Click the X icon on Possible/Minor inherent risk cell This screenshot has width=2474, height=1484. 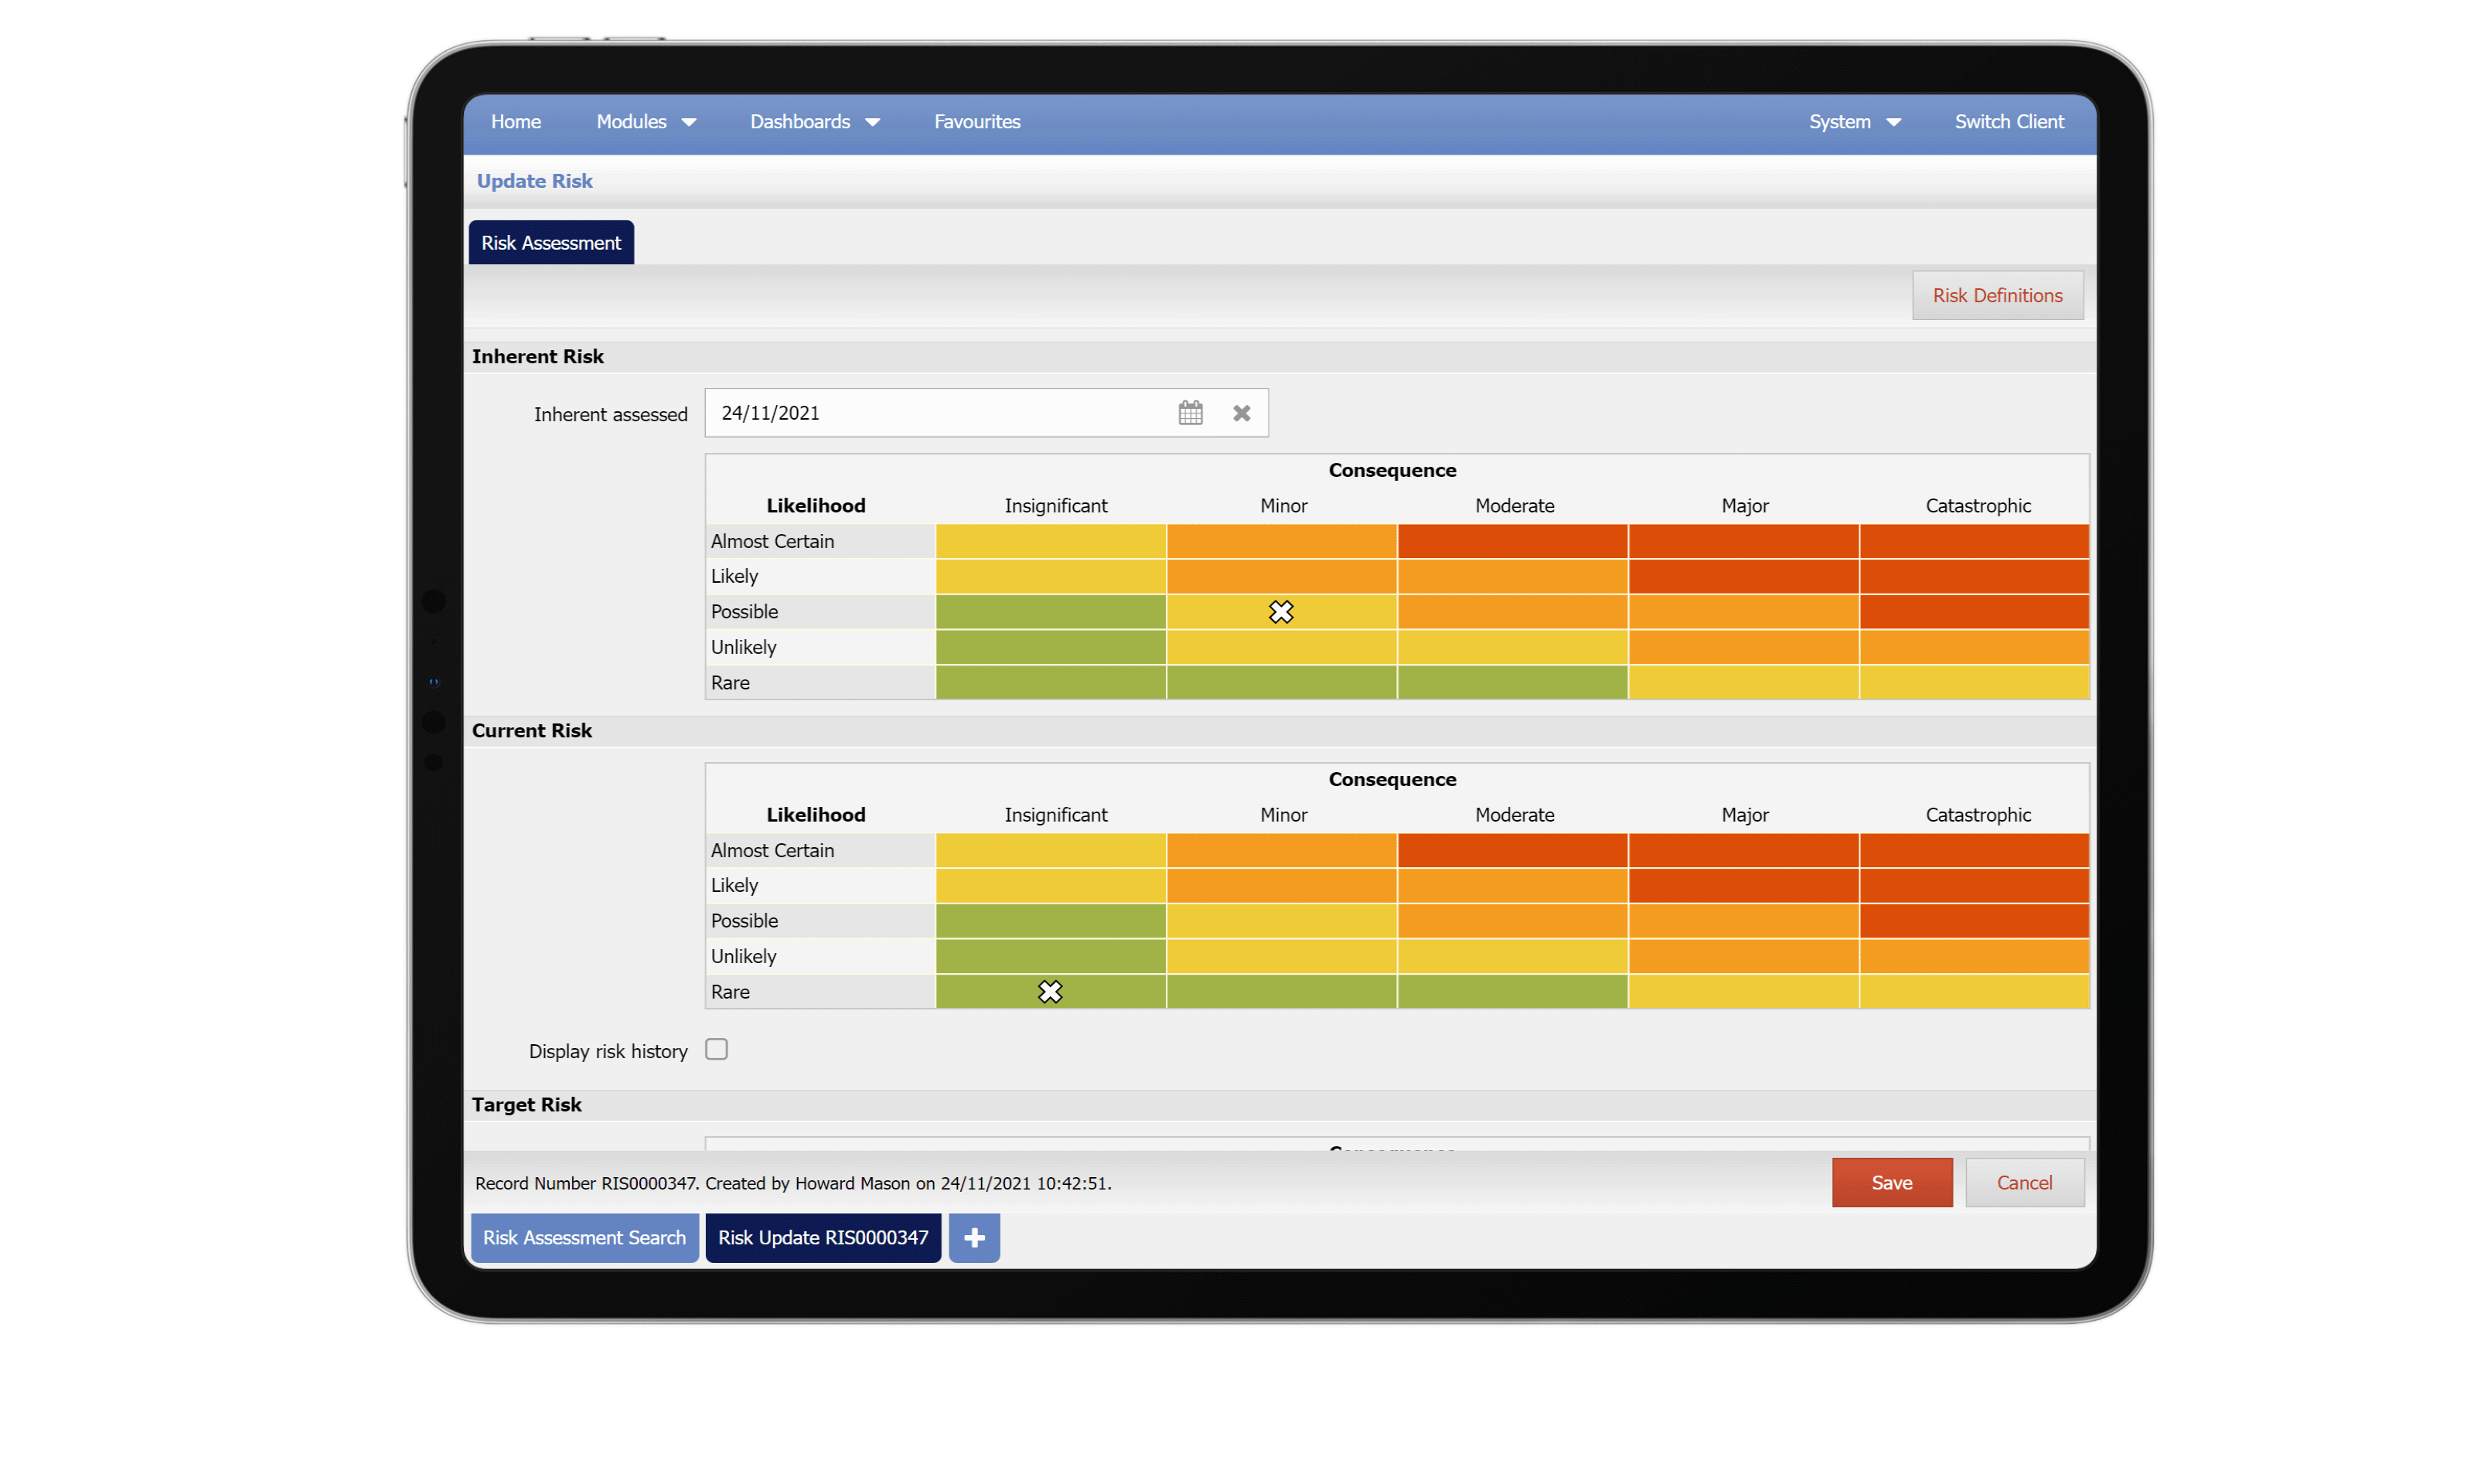coord(1280,611)
